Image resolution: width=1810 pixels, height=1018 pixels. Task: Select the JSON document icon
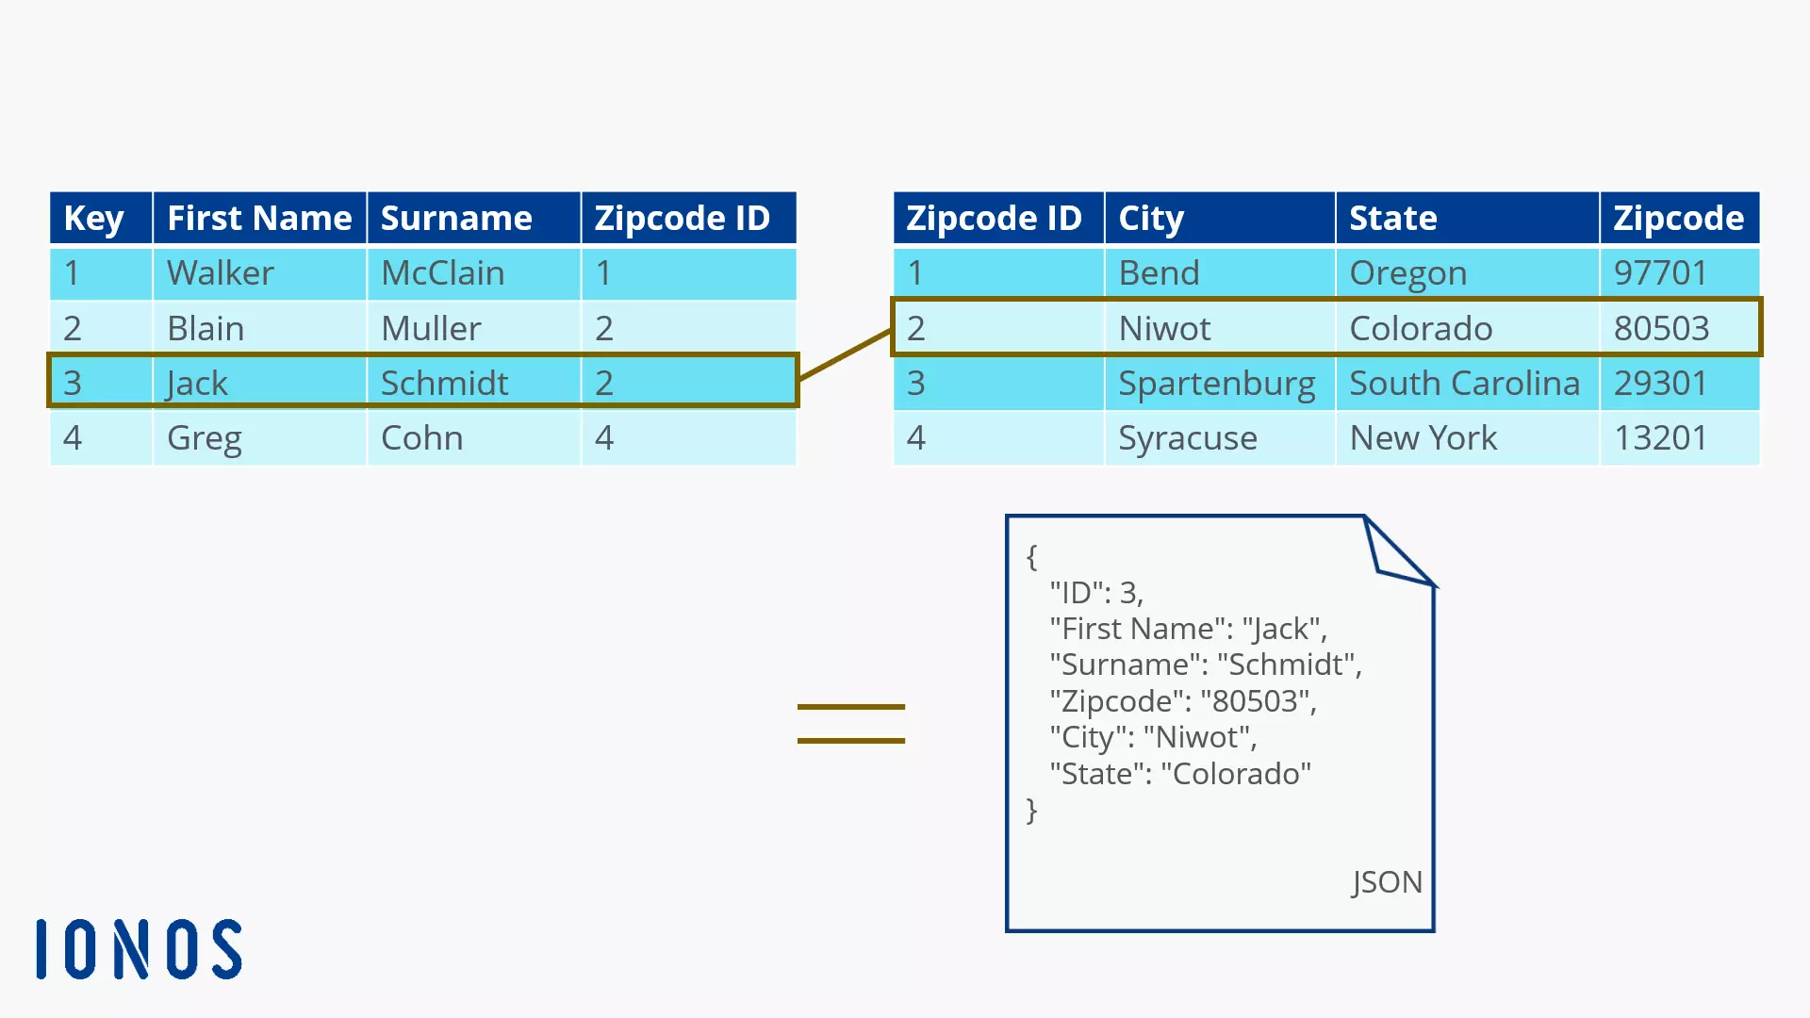1218,721
